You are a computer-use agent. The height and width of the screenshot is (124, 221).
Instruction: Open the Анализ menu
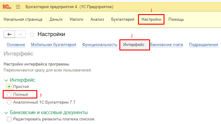tap(97, 20)
